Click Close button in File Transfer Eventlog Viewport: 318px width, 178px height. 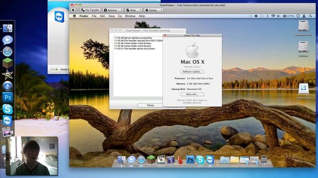[150, 105]
